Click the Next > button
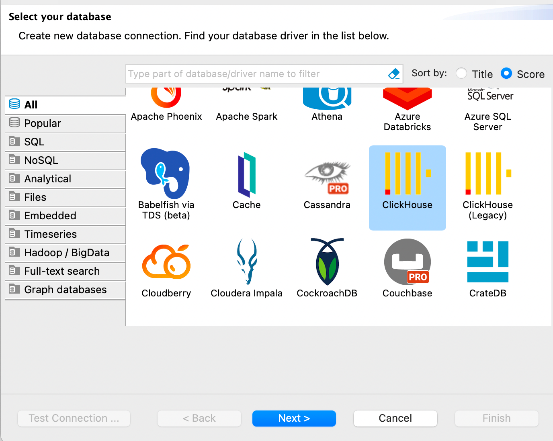553x441 pixels. point(294,418)
